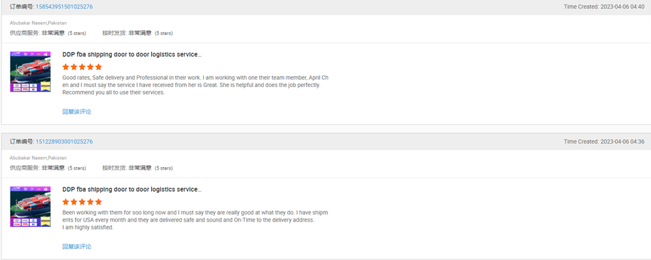Click 按时发货 rating in the second review
651x260 pixels.
[x=137, y=168]
